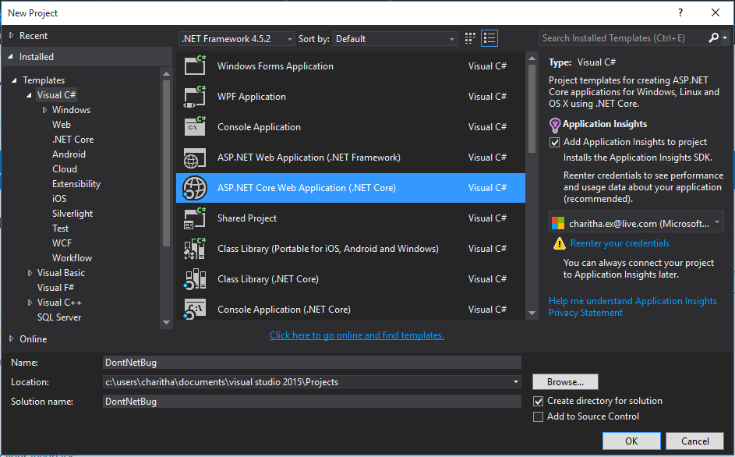The width and height of the screenshot is (735, 457).
Task: Expand the Visual Basic tree node
Action: point(30,273)
